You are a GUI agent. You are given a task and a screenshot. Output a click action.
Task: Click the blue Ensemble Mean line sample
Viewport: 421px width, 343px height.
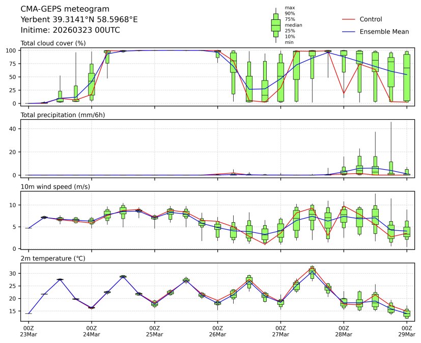click(x=347, y=32)
